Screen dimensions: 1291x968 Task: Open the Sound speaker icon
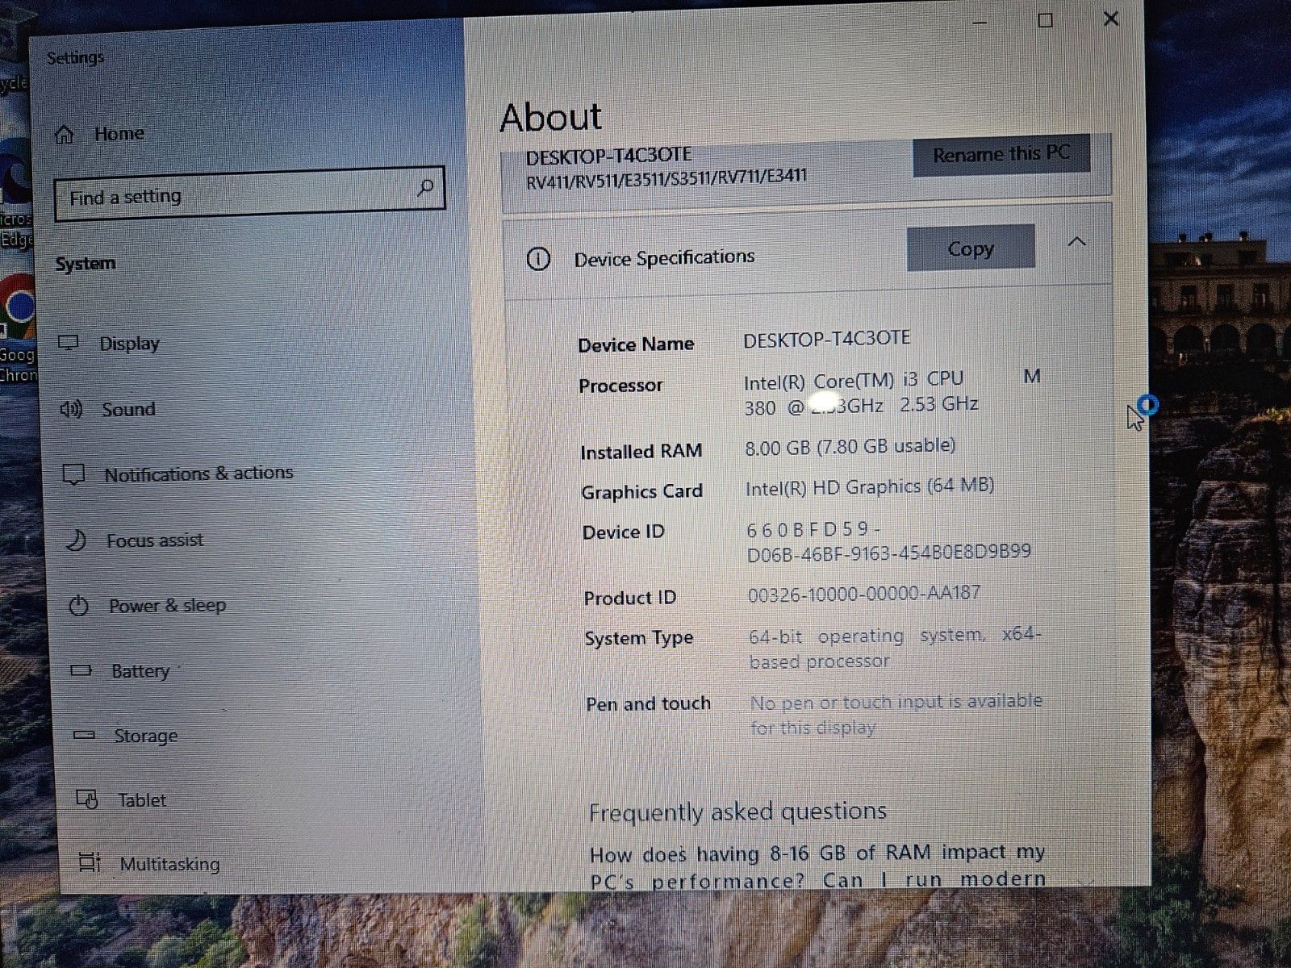[71, 409]
